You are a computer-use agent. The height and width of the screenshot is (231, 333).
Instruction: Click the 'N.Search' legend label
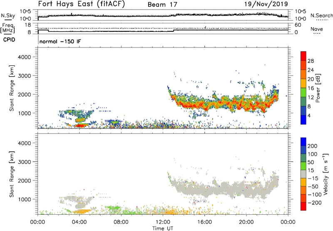(x=321, y=15)
